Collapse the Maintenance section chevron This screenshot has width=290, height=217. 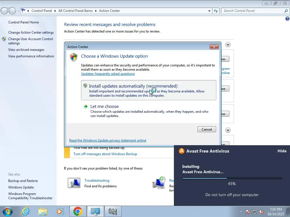point(228,130)
